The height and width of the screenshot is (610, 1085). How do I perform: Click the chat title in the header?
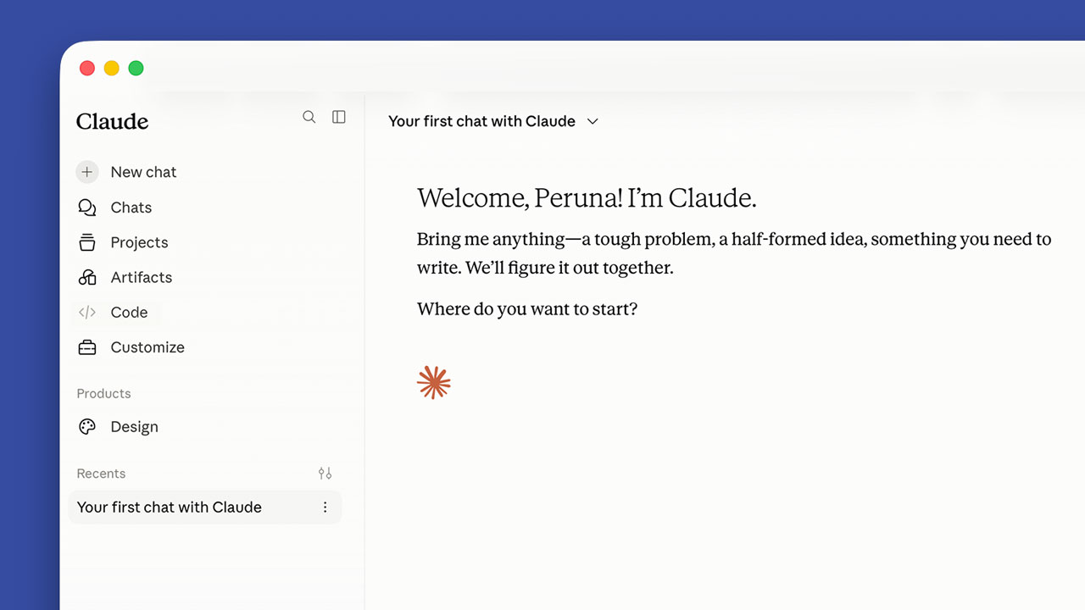click(x=481, y=121)
